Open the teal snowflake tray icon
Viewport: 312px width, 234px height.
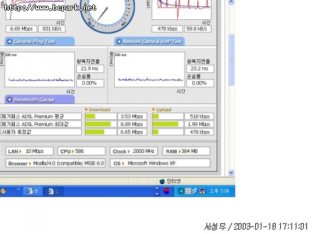181,191
